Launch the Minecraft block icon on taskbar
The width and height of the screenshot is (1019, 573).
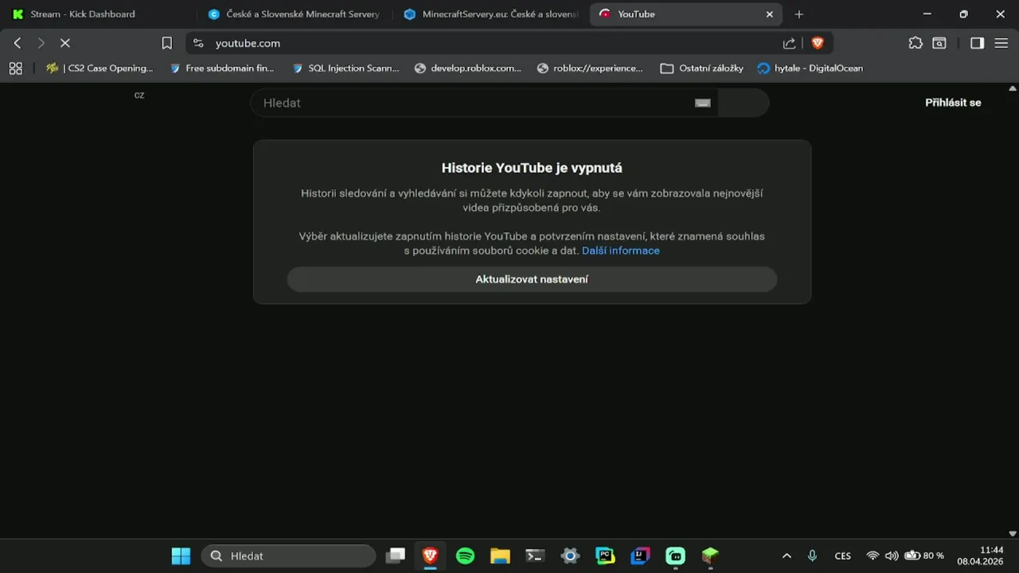710,555
